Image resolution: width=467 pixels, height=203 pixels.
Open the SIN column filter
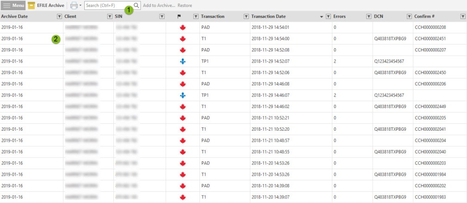(x=162, y=16)
